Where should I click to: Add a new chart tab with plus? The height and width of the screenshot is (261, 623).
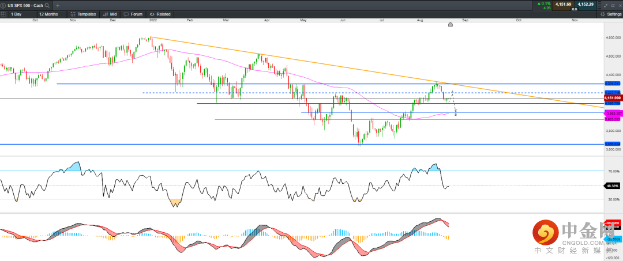pos(57,5)
